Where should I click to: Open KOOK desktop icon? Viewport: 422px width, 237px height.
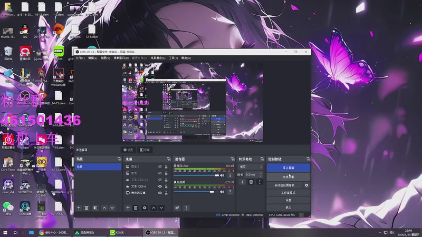point(59,53)
